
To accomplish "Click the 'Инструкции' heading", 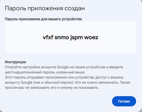I will [x=15, y=62].
